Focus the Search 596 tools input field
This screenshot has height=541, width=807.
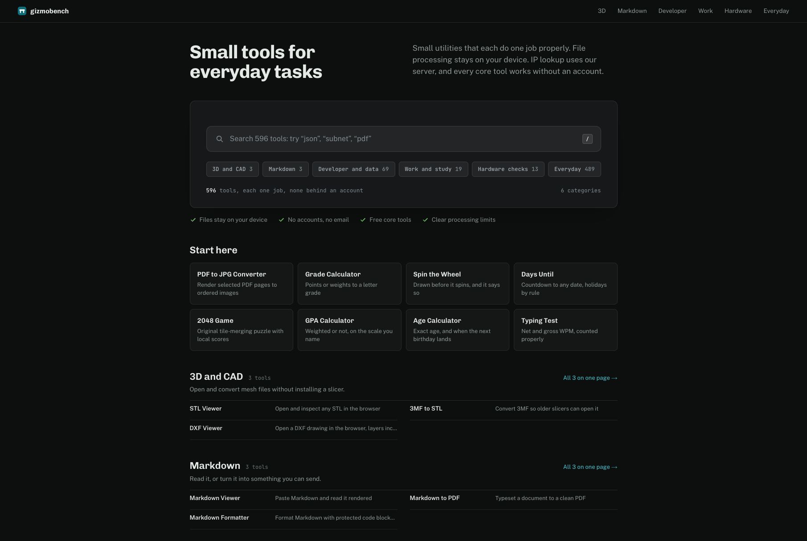point(403,139)
